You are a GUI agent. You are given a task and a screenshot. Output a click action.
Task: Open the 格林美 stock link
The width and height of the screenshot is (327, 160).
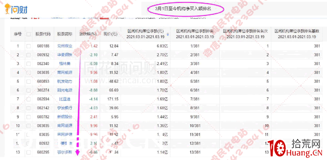(65, 64)
